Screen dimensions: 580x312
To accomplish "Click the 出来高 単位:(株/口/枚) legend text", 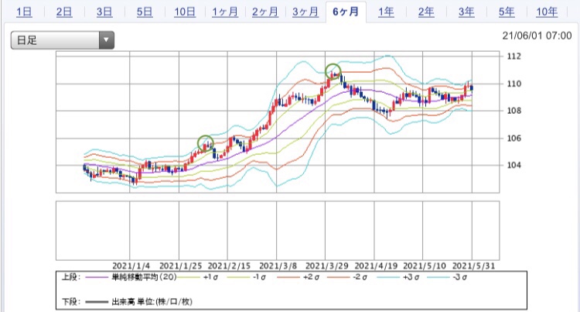I will (152, 302).
